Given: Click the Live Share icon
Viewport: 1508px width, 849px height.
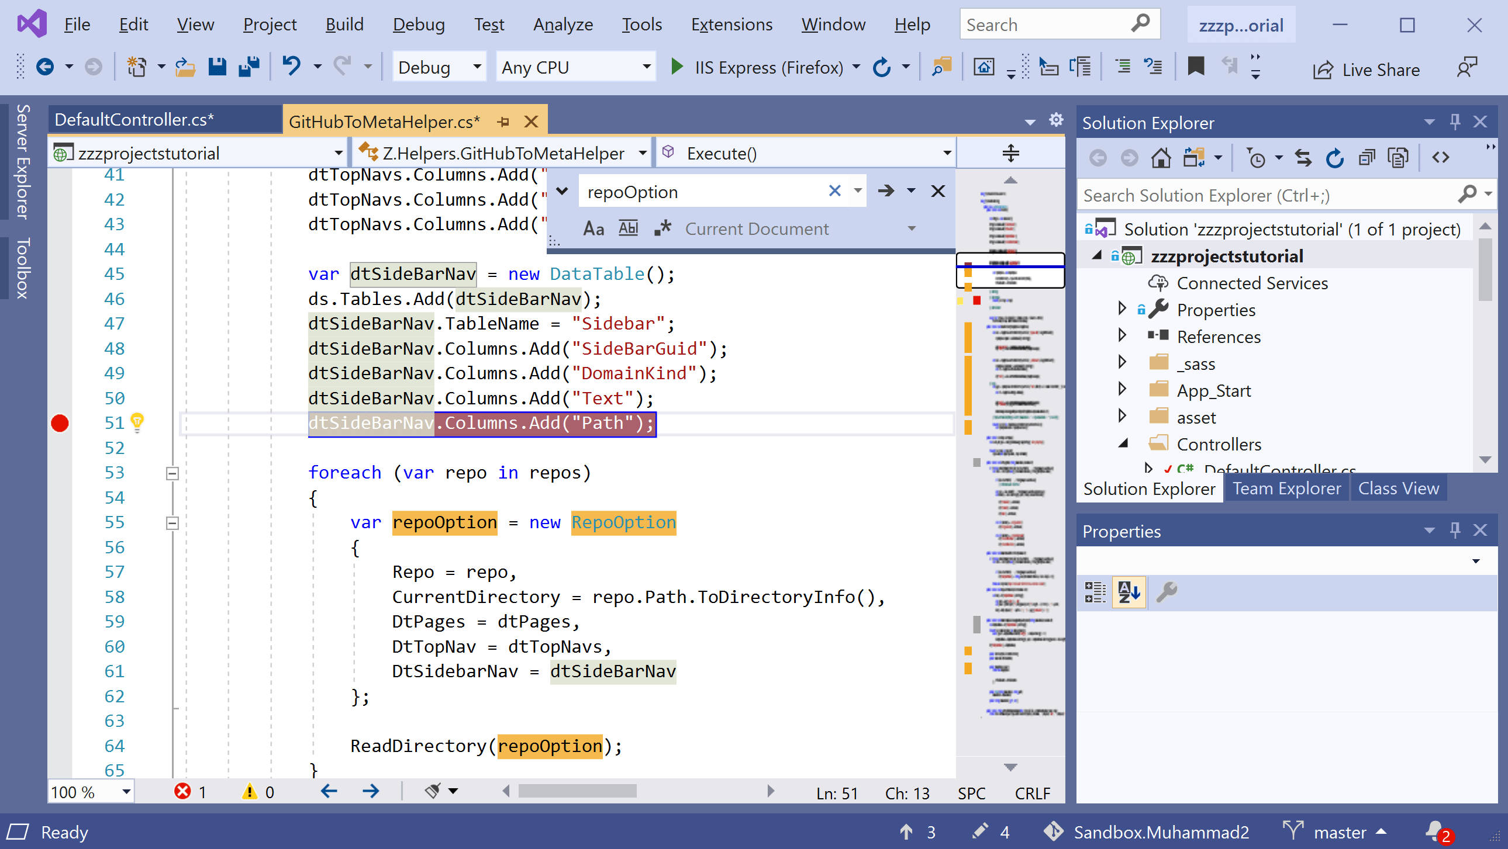Looking at the screenshot, I should (x=1323, y=69).
